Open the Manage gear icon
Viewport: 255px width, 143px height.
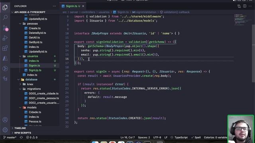[x=5, y=130]
